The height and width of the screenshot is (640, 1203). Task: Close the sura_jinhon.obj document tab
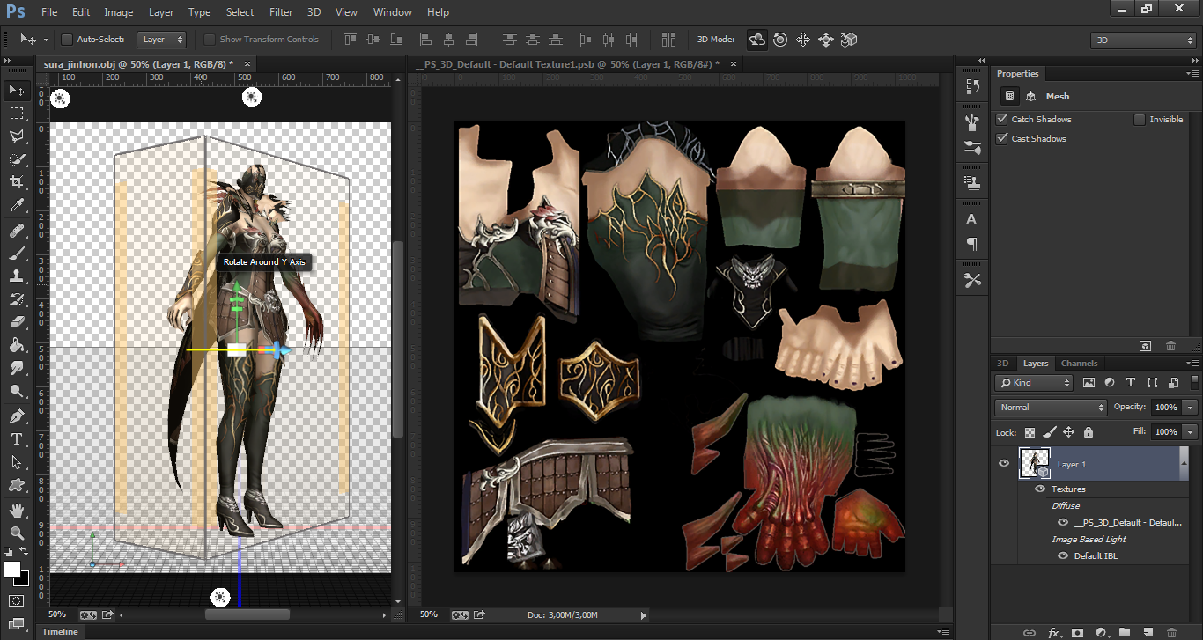tap(247, 63)
